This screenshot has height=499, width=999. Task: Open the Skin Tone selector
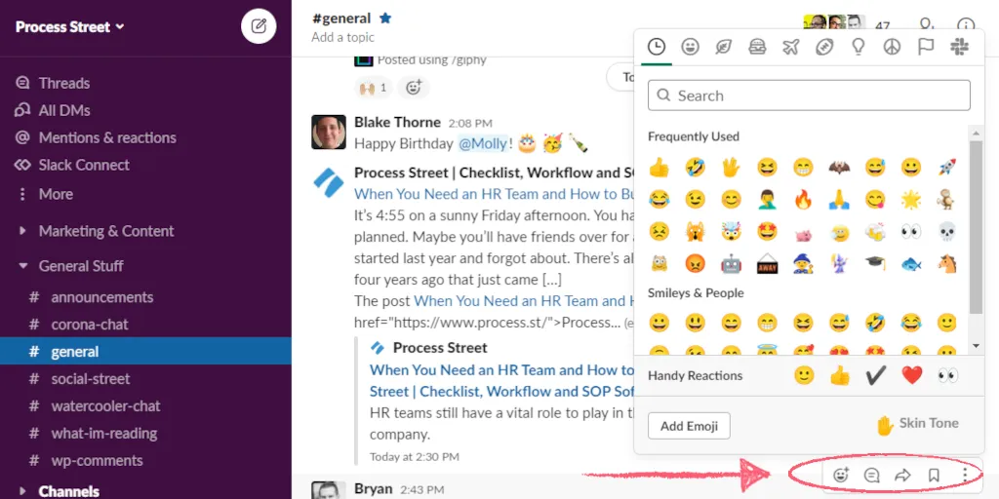coord(917,425)
